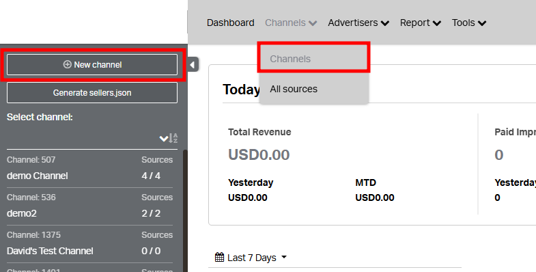Sort channels alphabetically with A-Z icon

coord(173,138)
